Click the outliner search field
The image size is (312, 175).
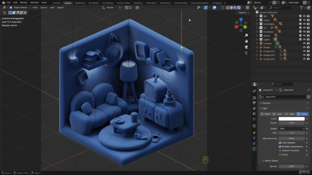click(279, 8)
